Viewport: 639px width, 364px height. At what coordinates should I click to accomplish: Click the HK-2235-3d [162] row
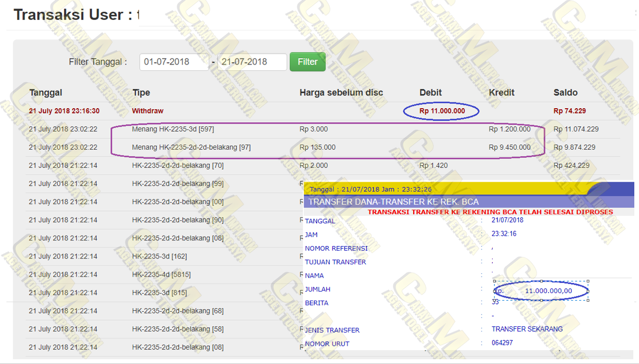click(x=159, y=256)
